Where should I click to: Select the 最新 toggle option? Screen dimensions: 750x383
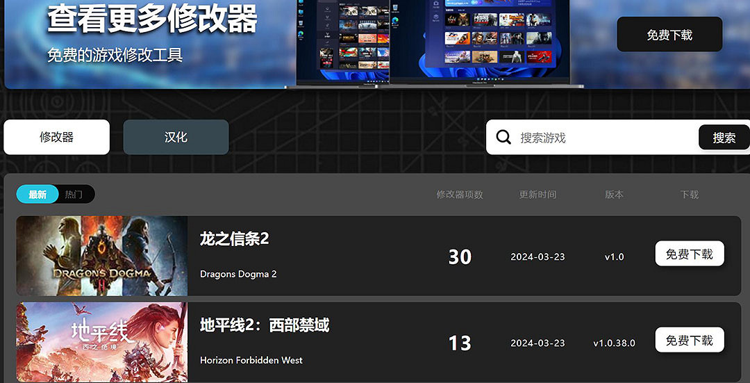click(x=37, y=195)
